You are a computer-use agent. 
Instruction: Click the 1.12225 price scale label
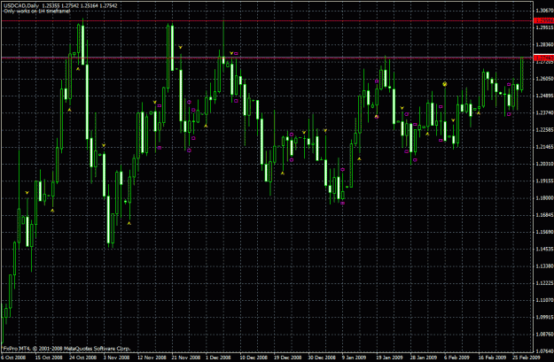click(x=544, y=283)
